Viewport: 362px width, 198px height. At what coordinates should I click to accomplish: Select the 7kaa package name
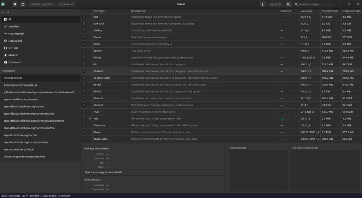pyautogui.click(x=96, y=112)
